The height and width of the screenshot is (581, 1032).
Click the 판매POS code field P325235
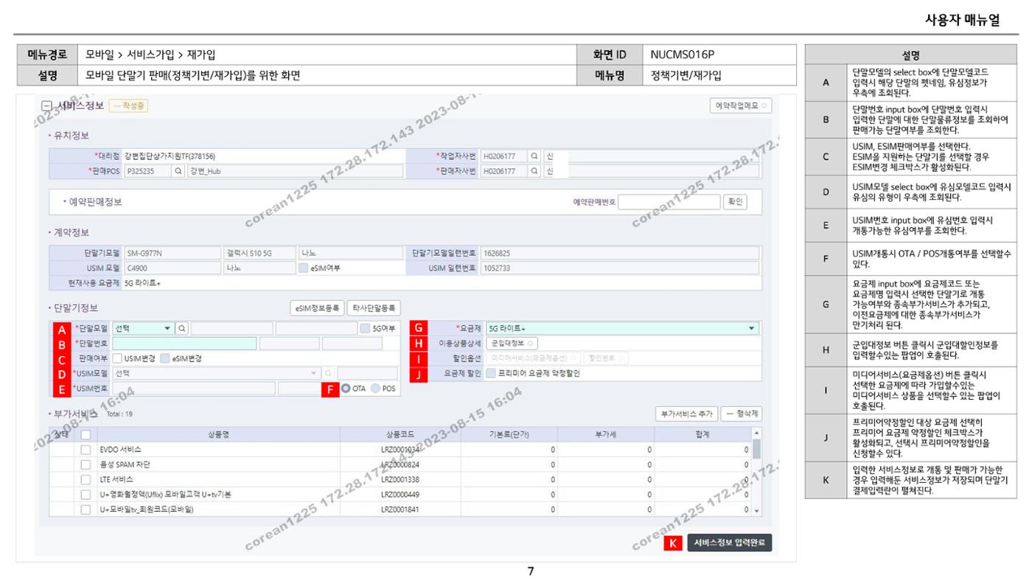click(x=147, y=171)
